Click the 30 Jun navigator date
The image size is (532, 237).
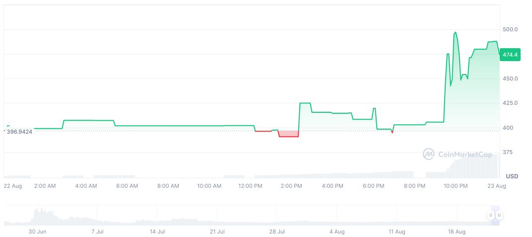(37, 232)
